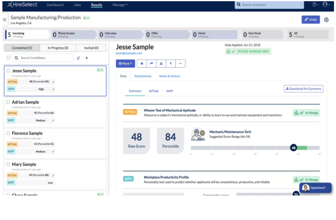Show the Invited (0) candidates tab

pos(91,48)
